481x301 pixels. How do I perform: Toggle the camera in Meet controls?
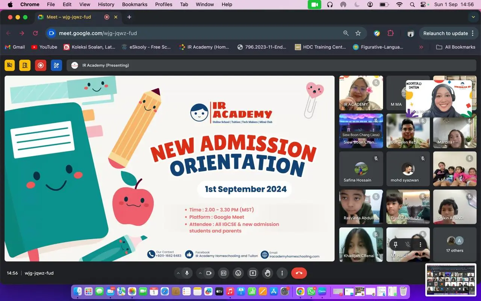click(209, 273)
